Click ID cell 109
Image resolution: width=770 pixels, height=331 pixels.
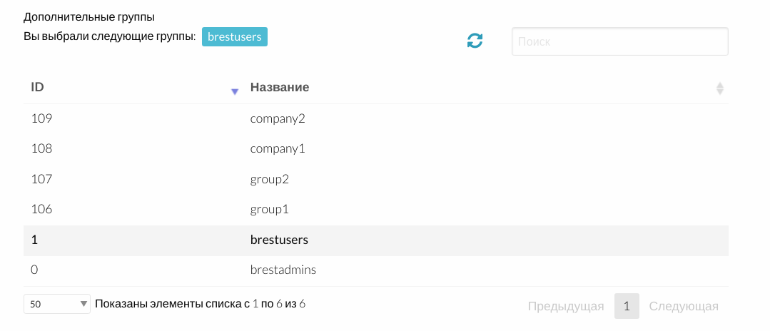pos(41,118)
